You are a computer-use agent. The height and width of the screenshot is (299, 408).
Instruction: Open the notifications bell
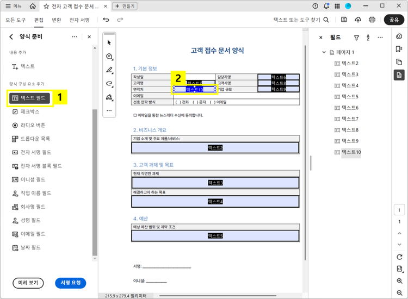tap(326, 6)
